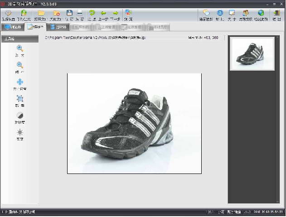Click the current size text showing 480, 360
The width and height of the screenshot is (286, 217).
[203, 38]
